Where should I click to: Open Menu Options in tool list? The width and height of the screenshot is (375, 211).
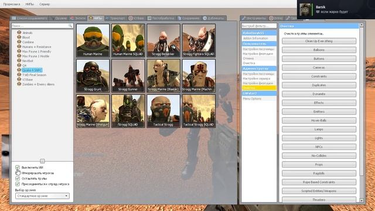(x=259, y=98)
